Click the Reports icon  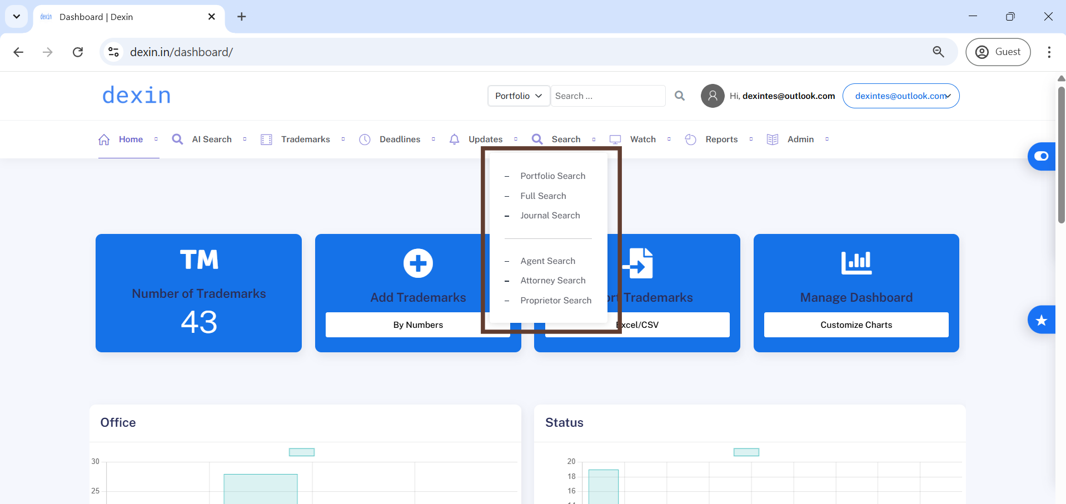pos(690,139)
